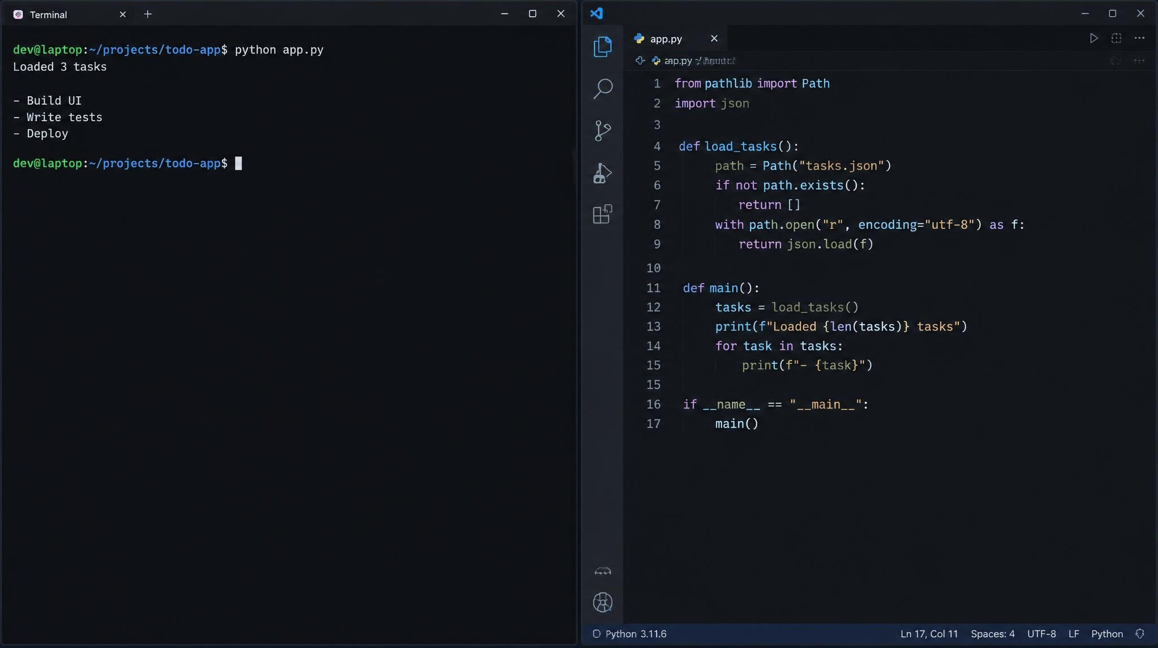Click breadcrumb navigation icon left of app.py
The image size is (1158, 648).
[640, 61]
